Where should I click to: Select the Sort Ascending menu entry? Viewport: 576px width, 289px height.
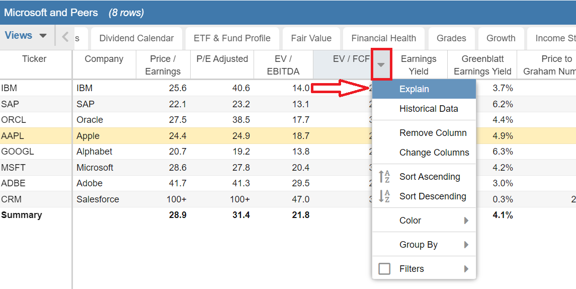[x=424, y=177]
